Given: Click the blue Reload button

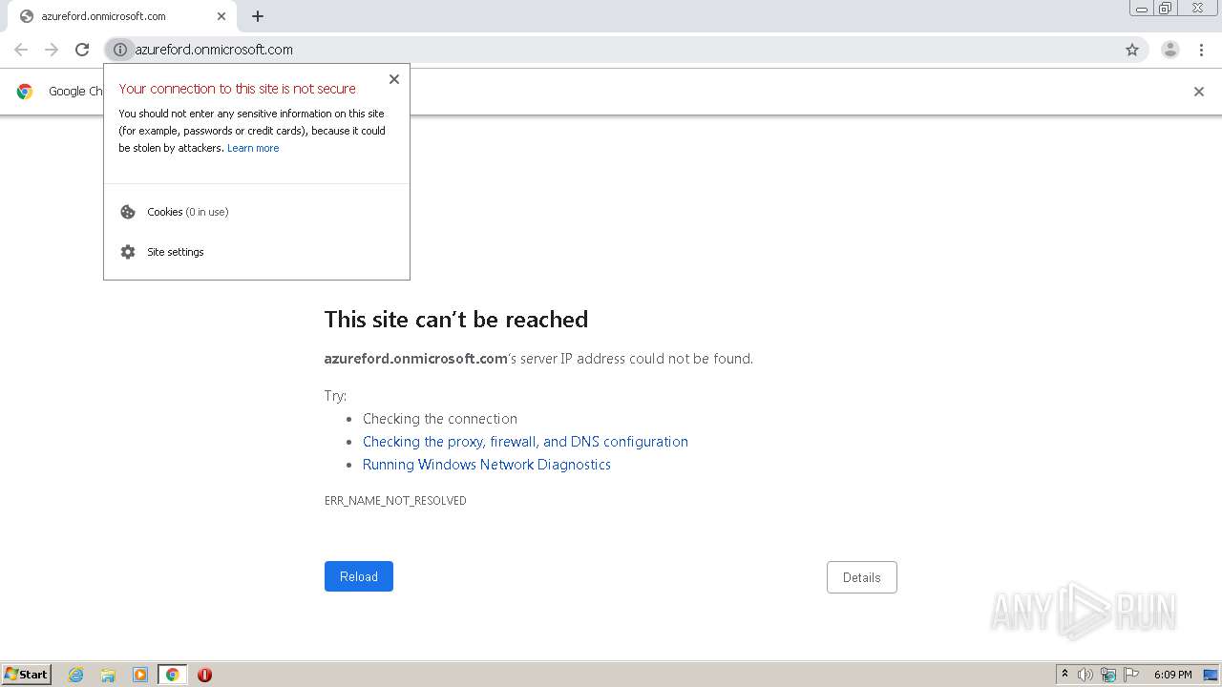Looking at the screenshot, I should pos(359,576).
